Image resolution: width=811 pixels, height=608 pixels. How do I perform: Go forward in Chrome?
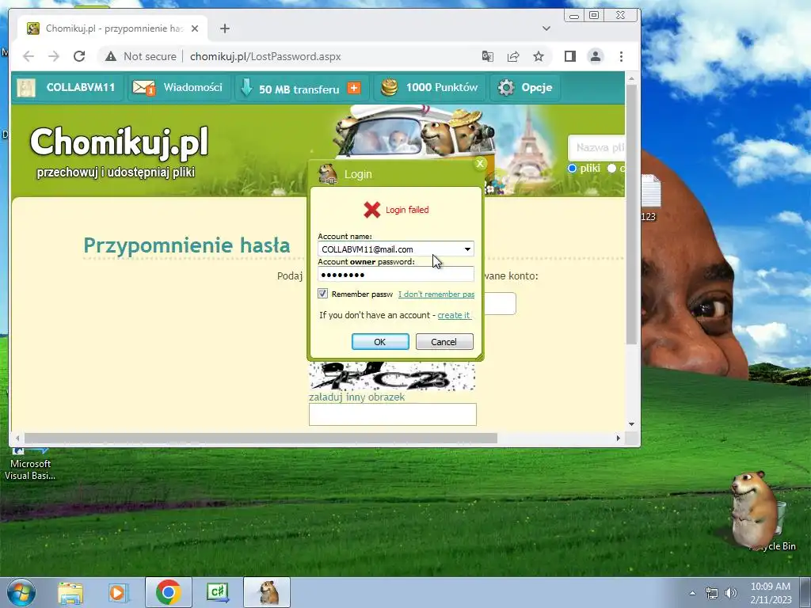[x=54, y=56]
